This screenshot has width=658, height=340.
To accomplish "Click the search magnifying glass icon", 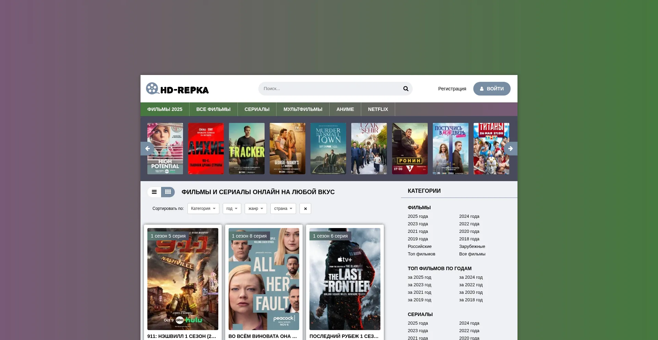I will [406, 89].
